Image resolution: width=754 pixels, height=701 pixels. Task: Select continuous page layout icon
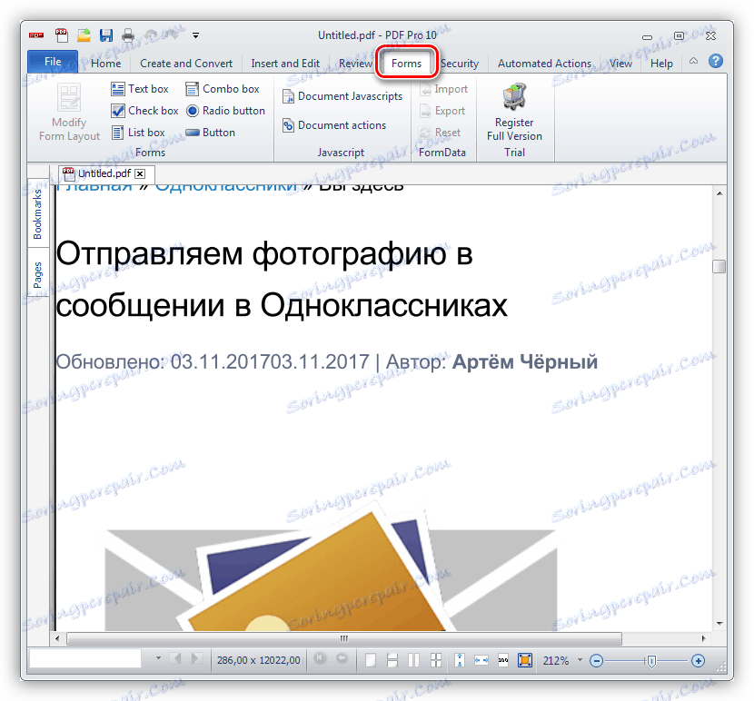(x=392, y=660)
